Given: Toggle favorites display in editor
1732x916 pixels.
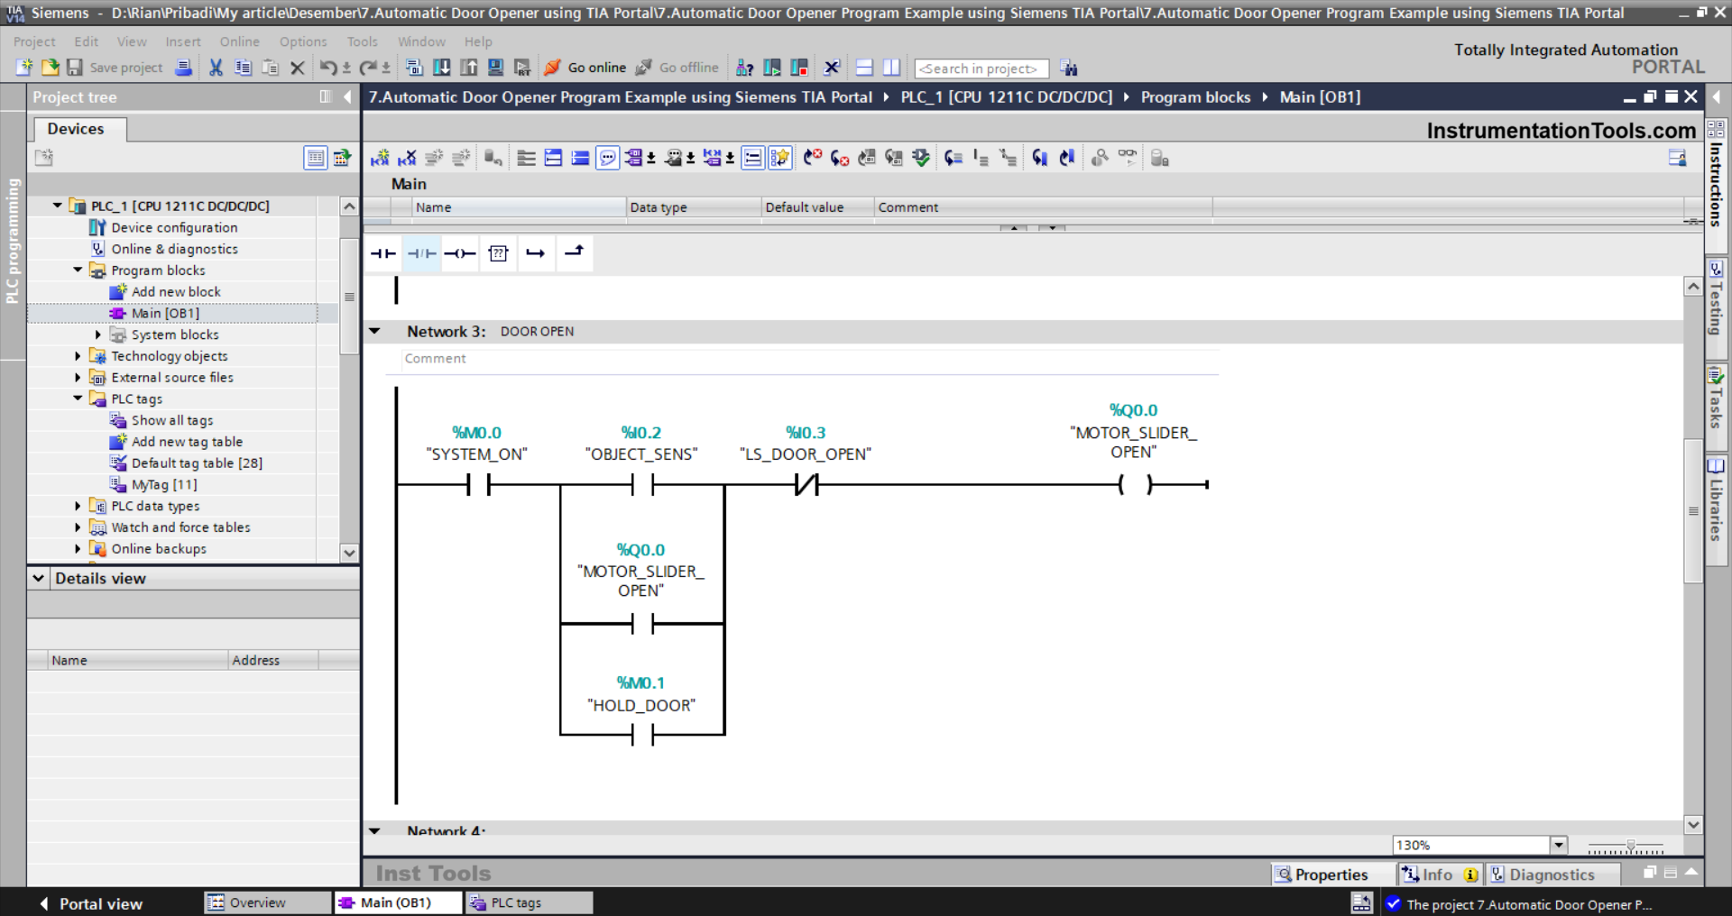Looking at the screenshot, I should [780, 158].
